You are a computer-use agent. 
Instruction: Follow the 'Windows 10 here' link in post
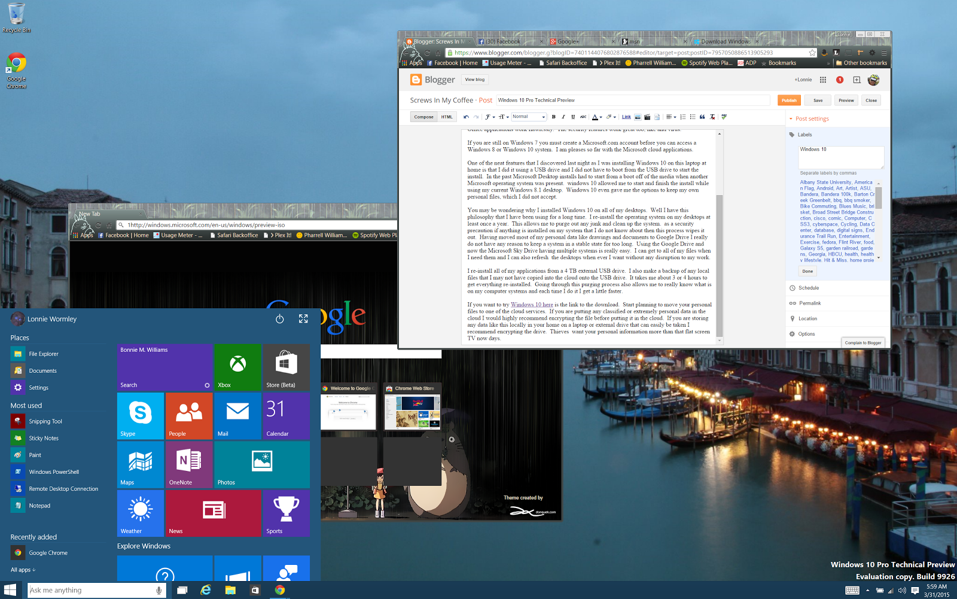click(x=532, y=305)
